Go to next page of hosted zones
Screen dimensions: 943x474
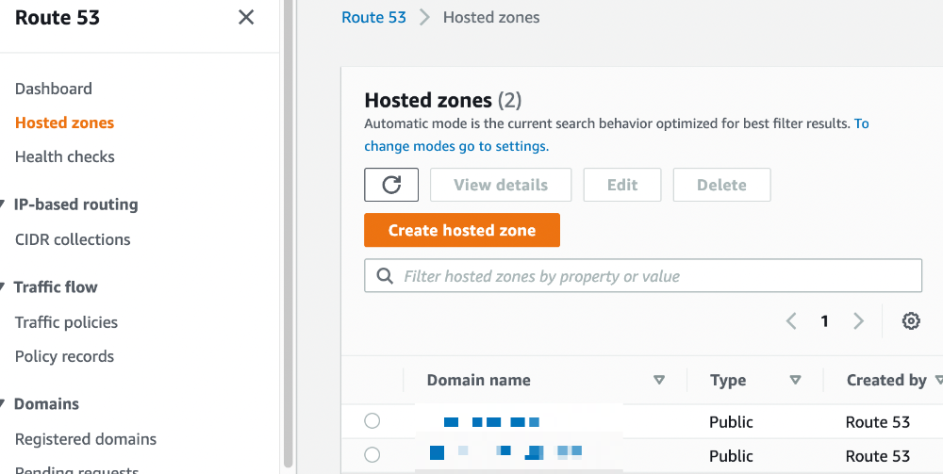click(858, 320)
